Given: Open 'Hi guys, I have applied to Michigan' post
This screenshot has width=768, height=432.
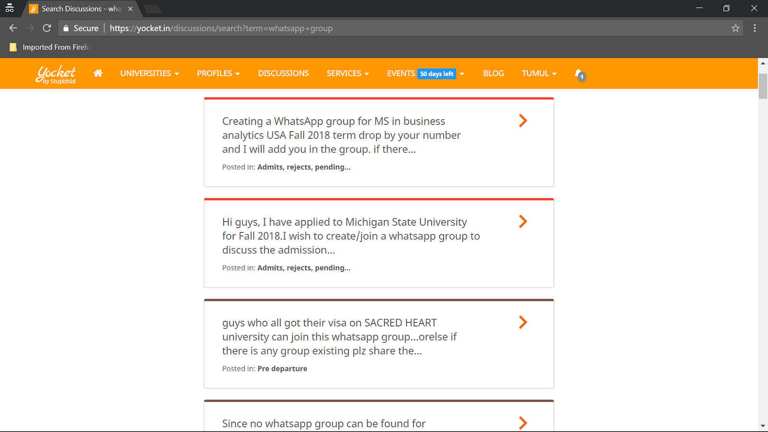Looking at the screenshot, I should pos(351,236).
